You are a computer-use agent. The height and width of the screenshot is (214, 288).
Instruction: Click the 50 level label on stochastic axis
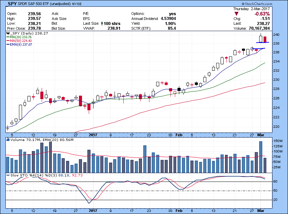(275, 191)
